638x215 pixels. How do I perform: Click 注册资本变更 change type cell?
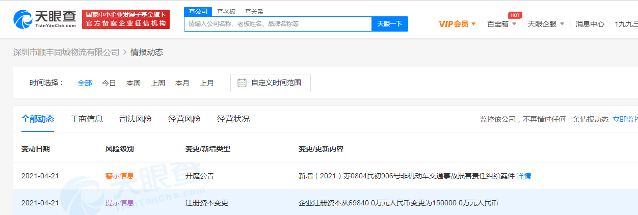[207, 203]
